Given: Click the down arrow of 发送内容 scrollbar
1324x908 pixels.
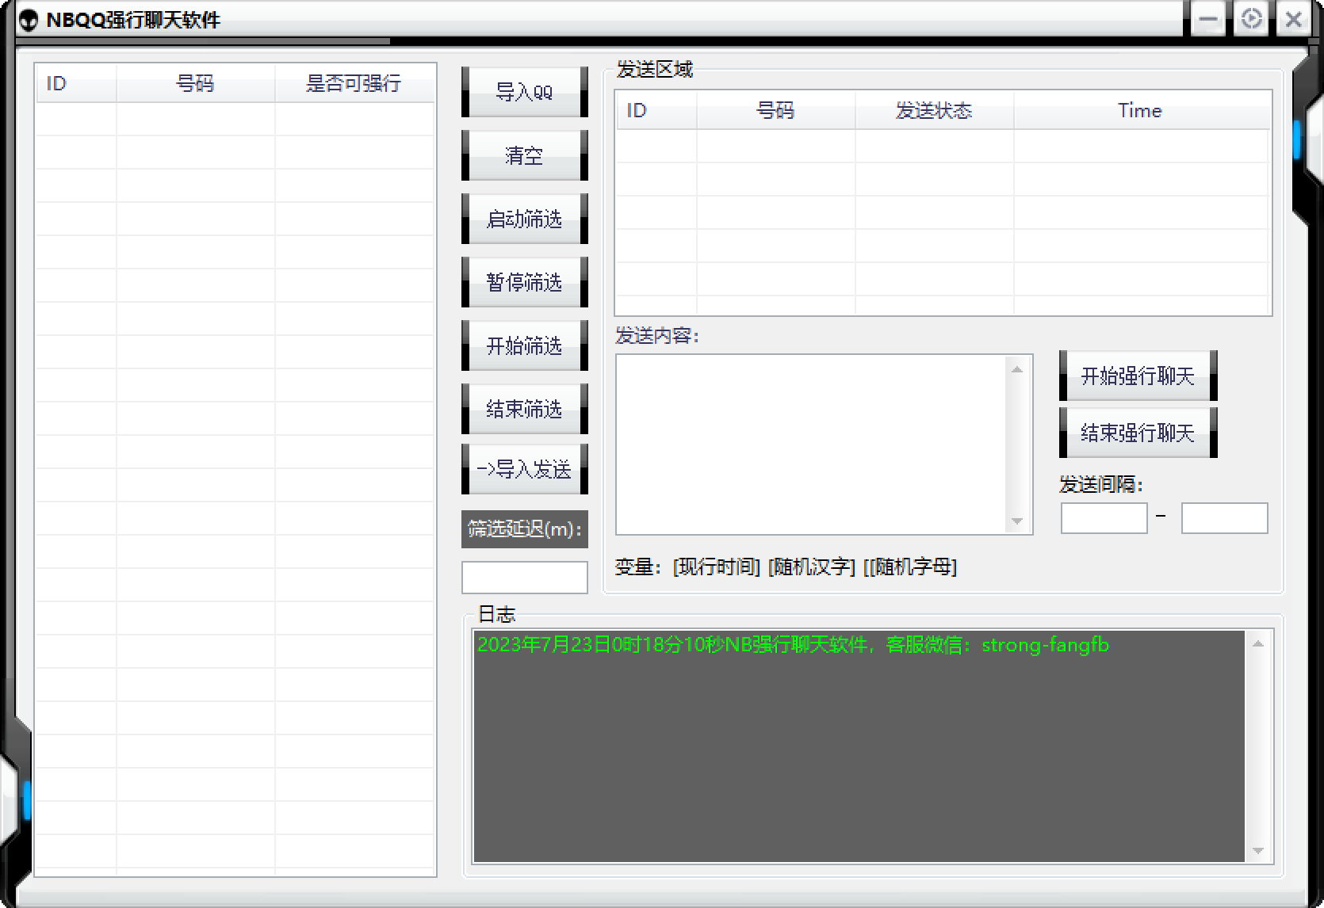Looking at the screenshot, I should (1017, 521).
